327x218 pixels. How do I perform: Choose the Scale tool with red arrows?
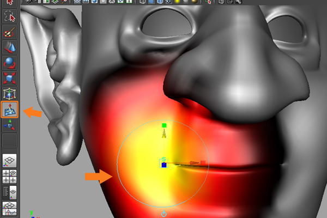[x=10, y=78]
